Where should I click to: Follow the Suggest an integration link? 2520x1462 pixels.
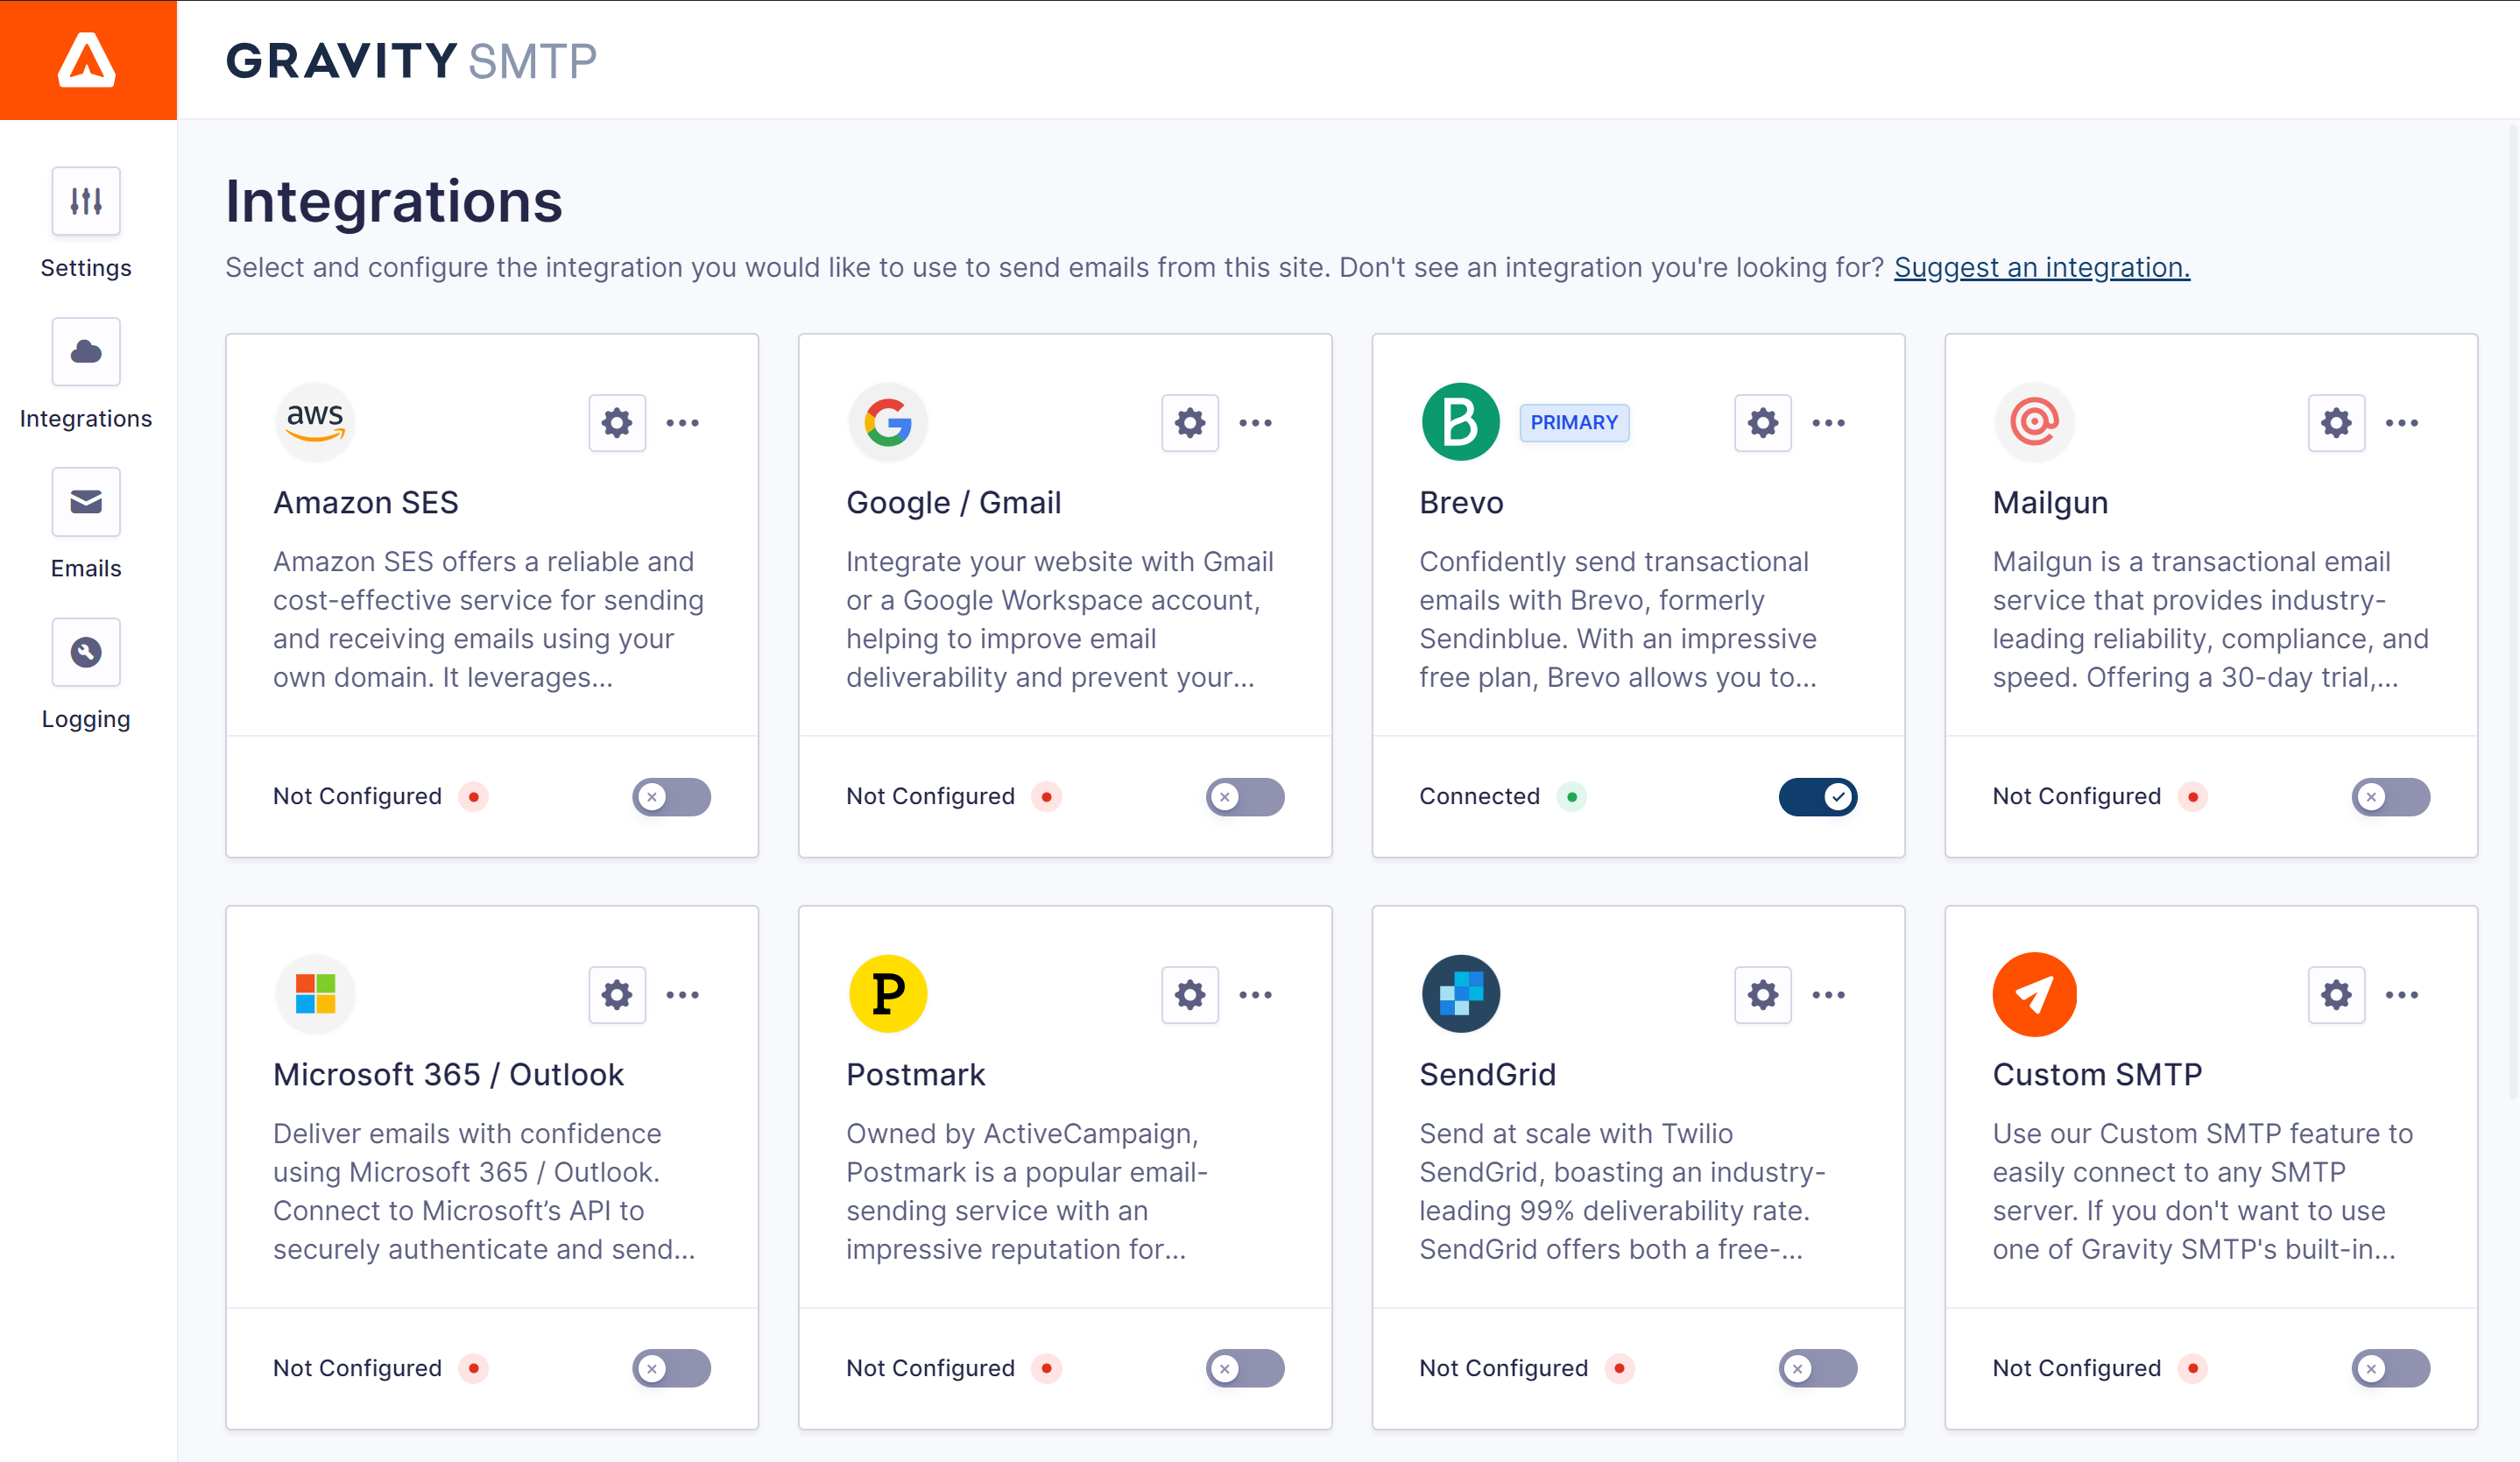2042,267
